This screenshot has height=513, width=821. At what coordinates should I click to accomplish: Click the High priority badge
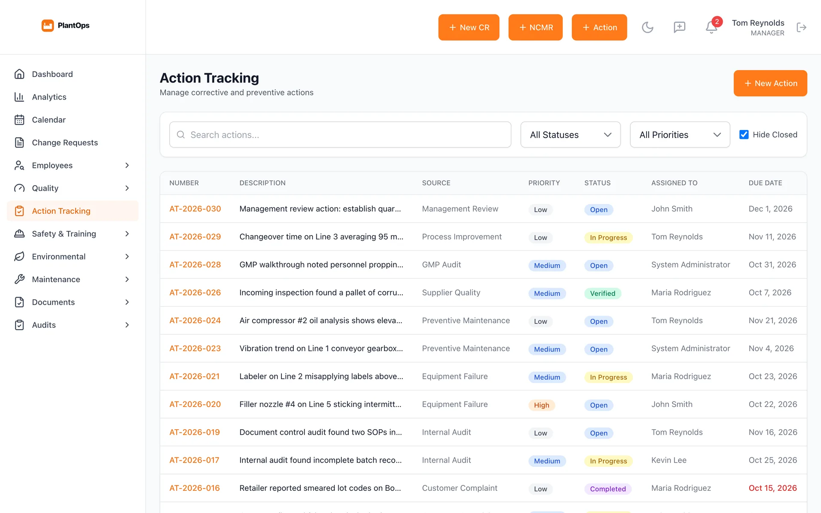[x=541, y=405]
